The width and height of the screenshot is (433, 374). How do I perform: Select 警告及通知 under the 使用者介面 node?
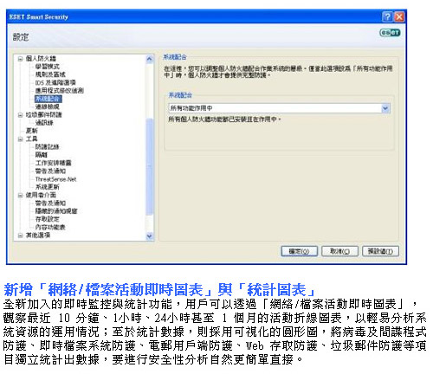pos(50,203)
